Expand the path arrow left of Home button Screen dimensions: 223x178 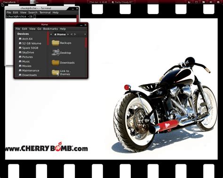tap(51, 34)
